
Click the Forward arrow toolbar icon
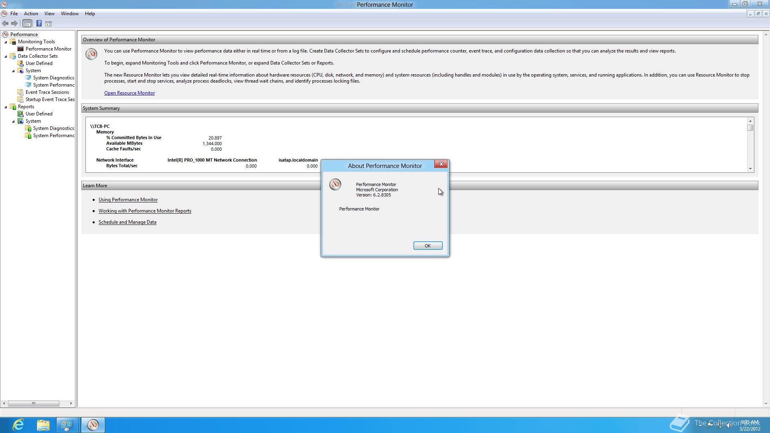click(x=14, y=24)
